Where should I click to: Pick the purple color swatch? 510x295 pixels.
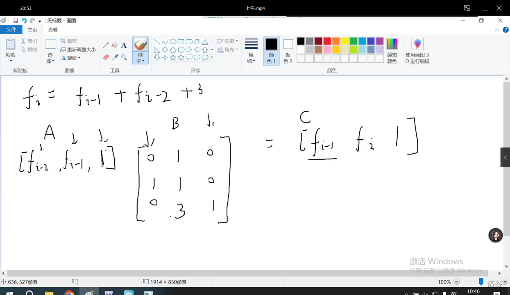(x=379, y=41)
